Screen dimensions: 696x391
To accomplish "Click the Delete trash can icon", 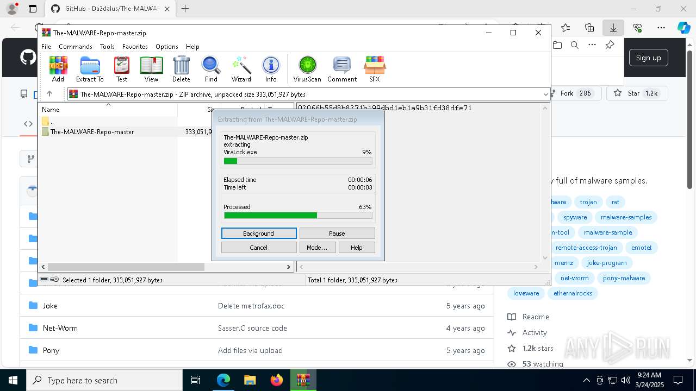I will pos(181,69).
